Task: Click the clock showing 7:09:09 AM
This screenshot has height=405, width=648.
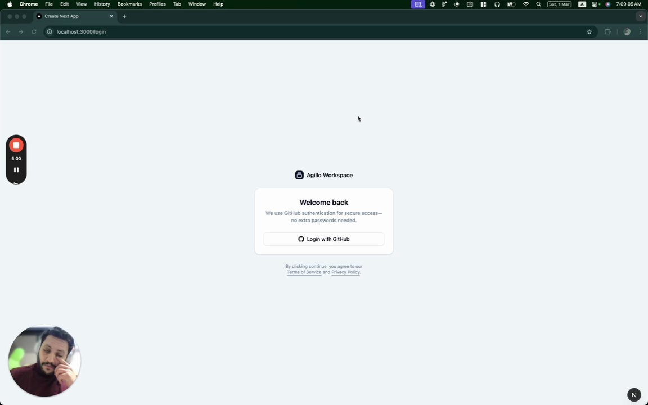Action: (628, 4)
